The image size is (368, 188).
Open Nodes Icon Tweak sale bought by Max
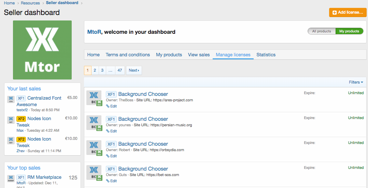(x=34, y=121)
